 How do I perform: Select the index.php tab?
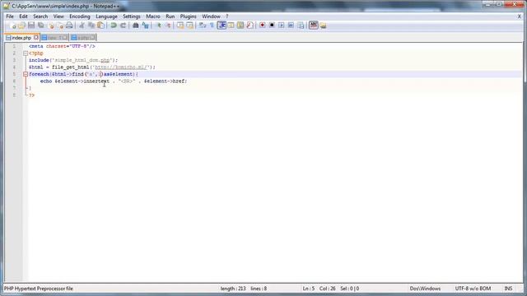[x=22, y=38]
